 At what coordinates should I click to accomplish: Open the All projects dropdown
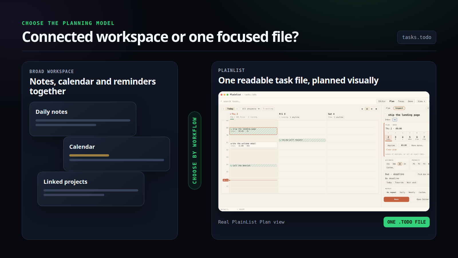tap(251, 109)
